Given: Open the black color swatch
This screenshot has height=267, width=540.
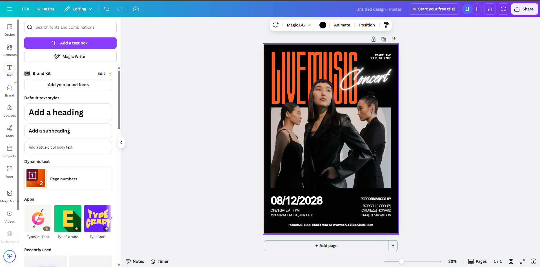Looking at the screenshot, I should pyautogui.click(x=322, y=25).
